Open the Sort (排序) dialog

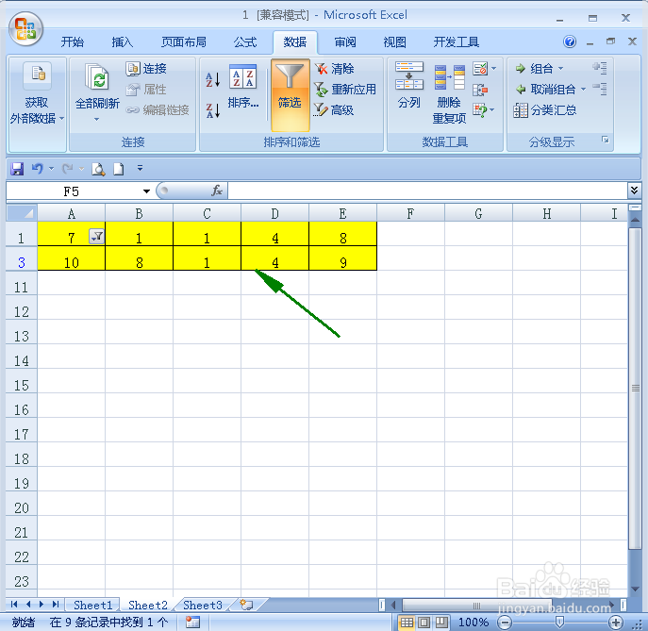(243, 87)
